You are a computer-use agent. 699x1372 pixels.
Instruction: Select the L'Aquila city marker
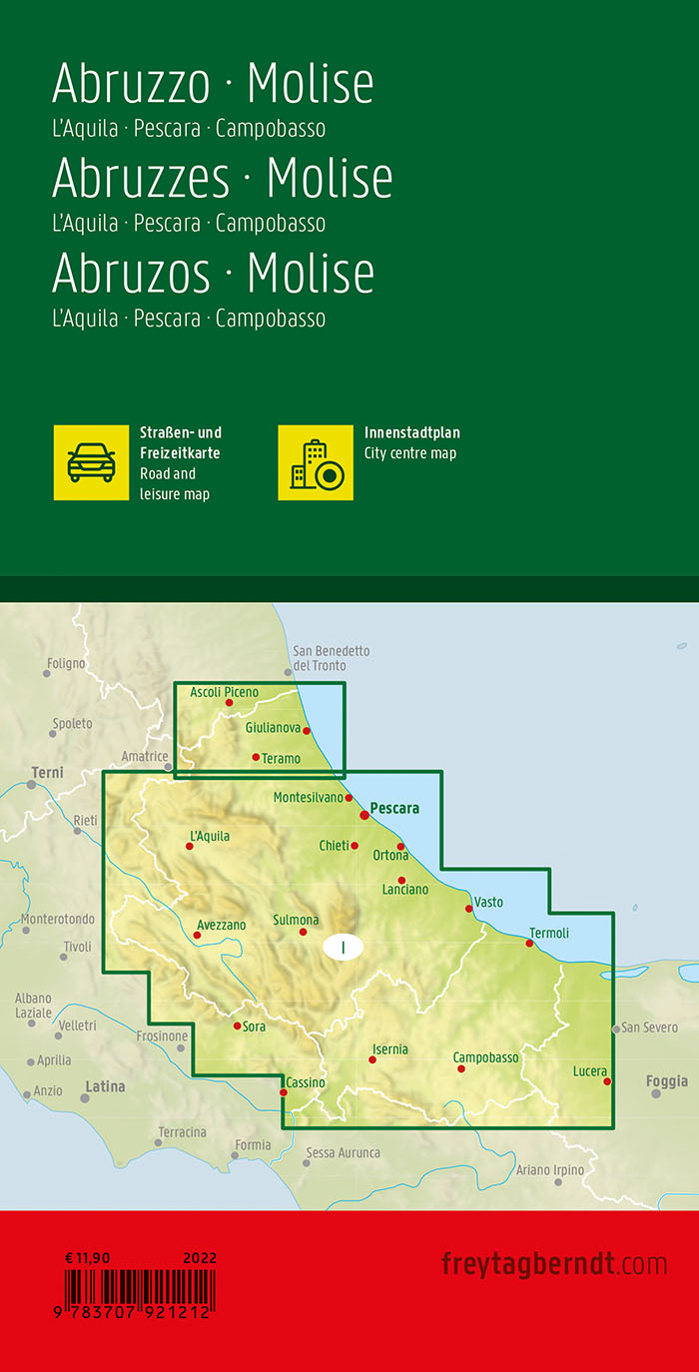pos(189,847)
